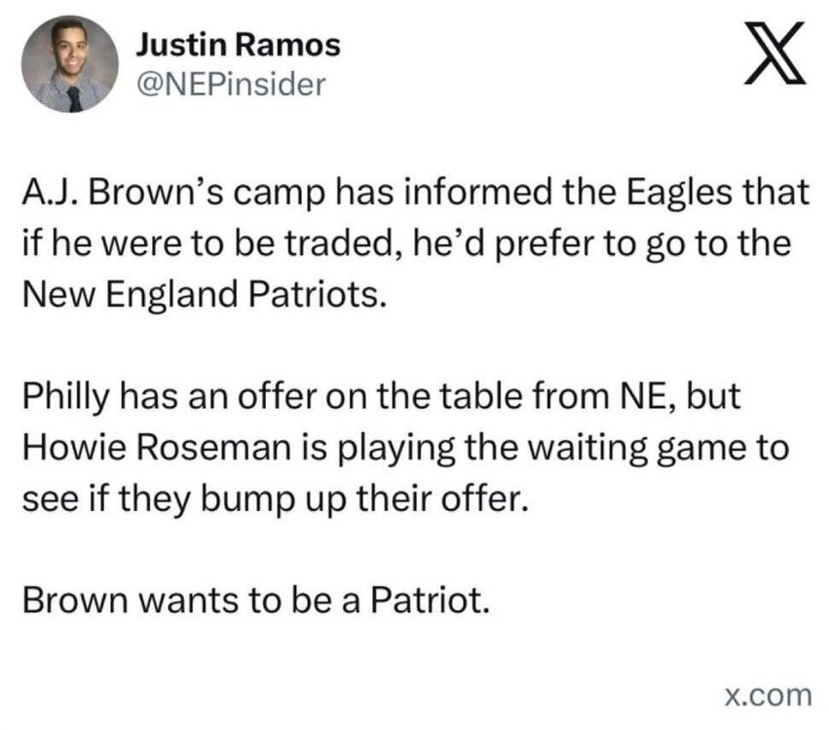Follow the x.com source link
The width and height of the screenshot is (829, 730).
(x=769, y=694)
